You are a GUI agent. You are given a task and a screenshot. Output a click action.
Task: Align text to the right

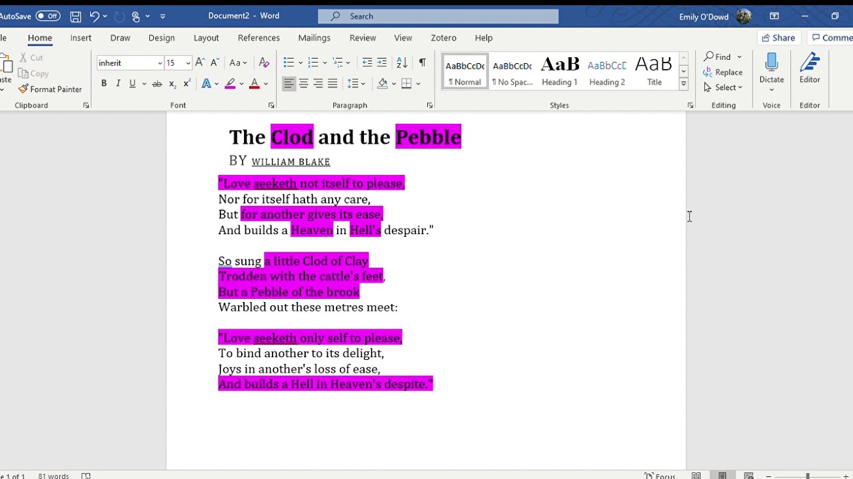(x=318, y=83)
